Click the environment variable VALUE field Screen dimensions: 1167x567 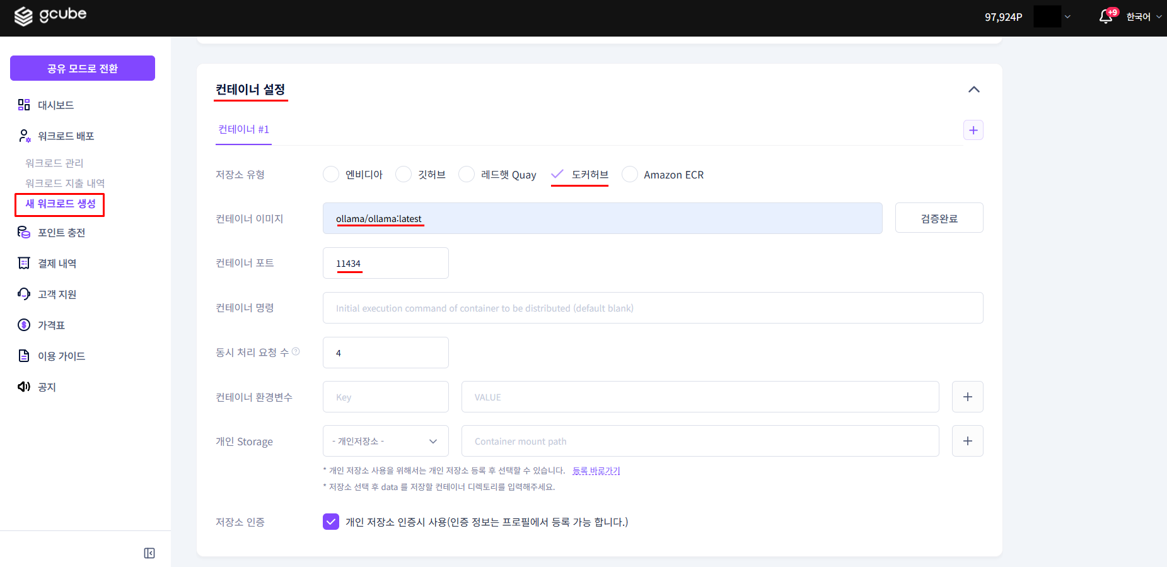tap(700, 397)
